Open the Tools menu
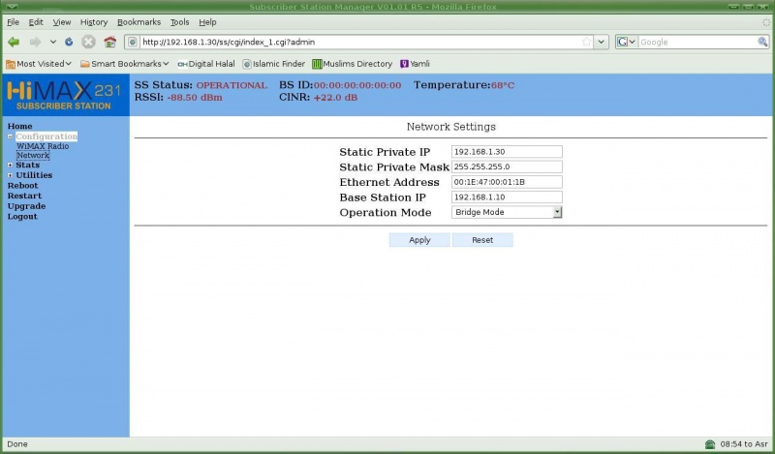This screenshot has width=775, height=454. 179,22
